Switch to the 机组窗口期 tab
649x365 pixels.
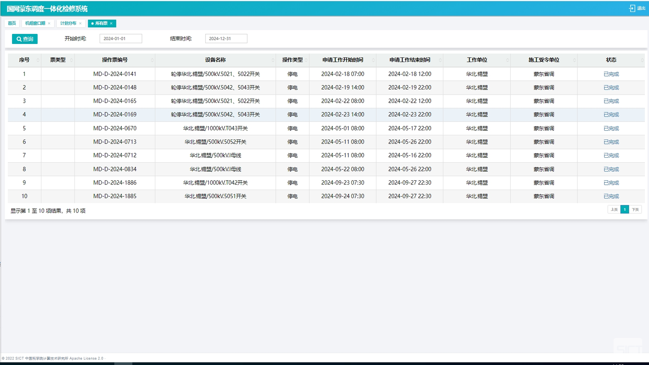tap(35, 23)
